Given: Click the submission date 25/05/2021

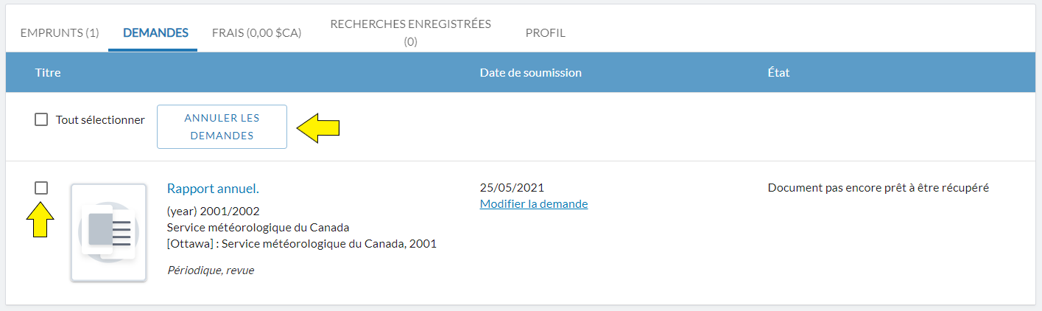Looking at the screenshot, I should coord(512,188).
